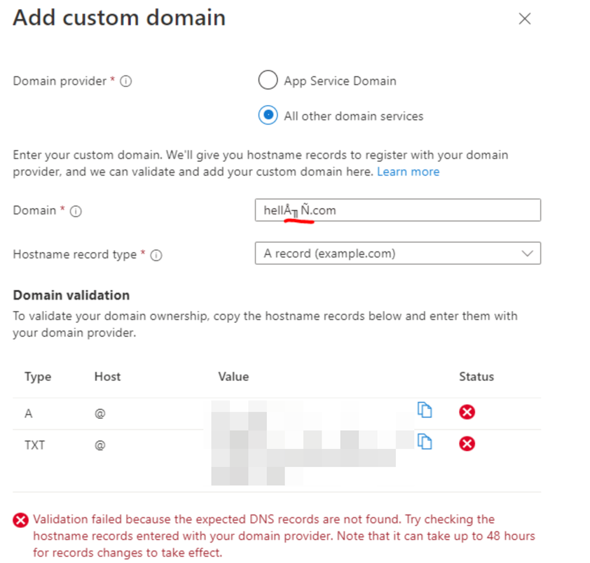Expand dropdown using the chevron arrow
590x563 pixels.
click(528, 253)
